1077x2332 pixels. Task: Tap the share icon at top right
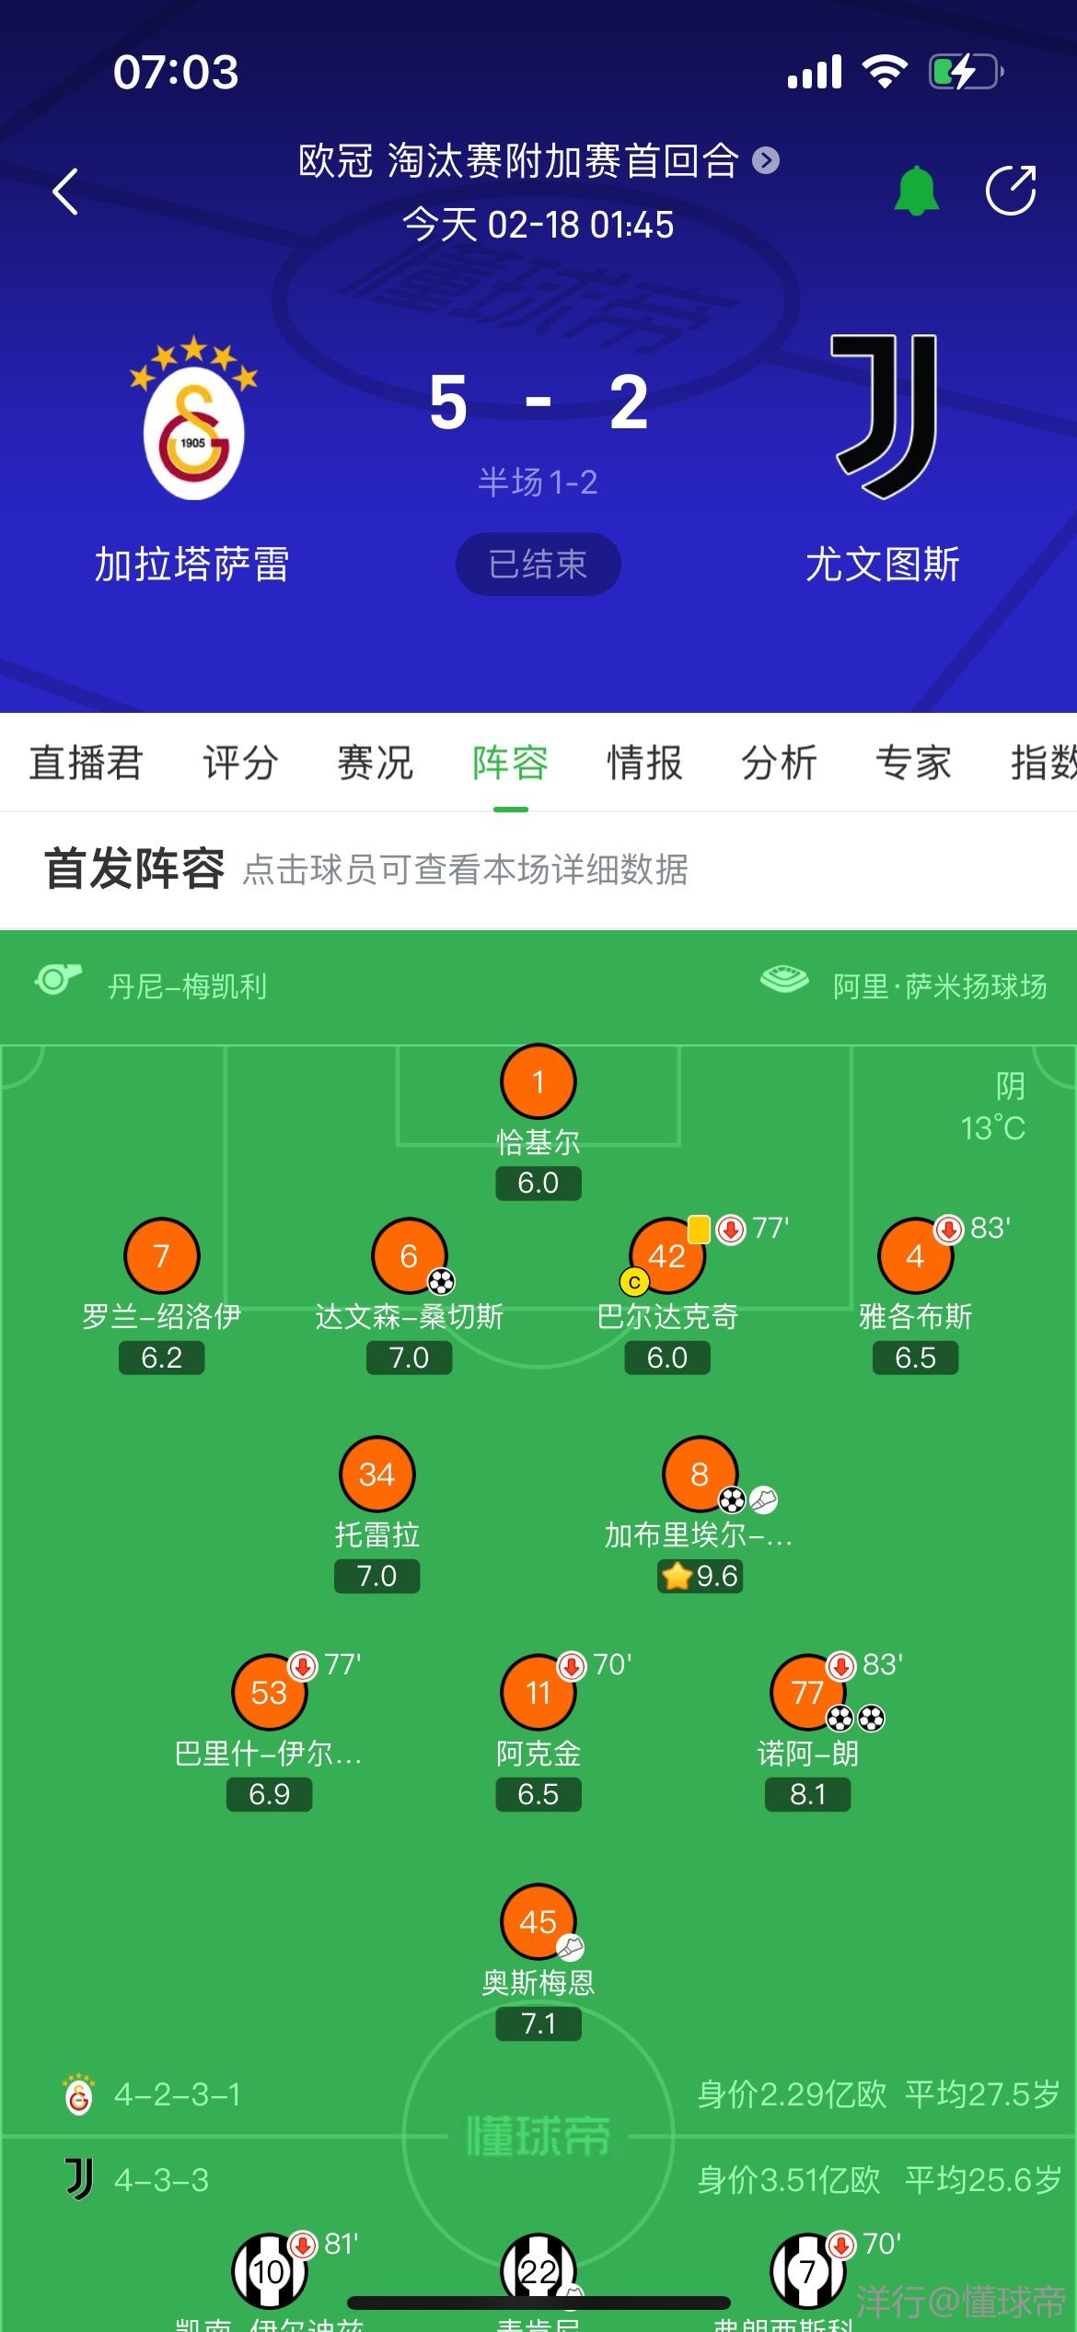click(1010, 192)
